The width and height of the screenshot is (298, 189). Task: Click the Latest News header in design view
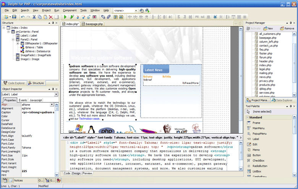tap(156, 70)
